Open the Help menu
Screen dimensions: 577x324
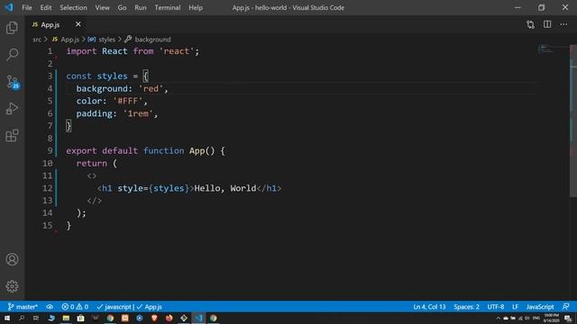(196, 8)
